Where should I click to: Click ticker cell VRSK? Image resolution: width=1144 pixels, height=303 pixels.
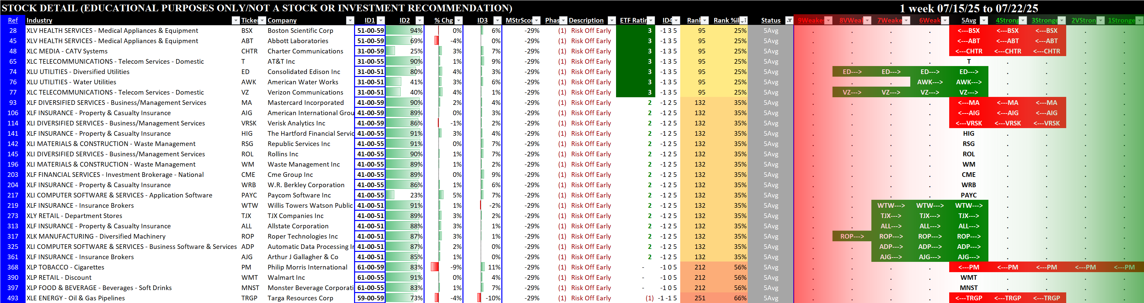click(249, 123)
